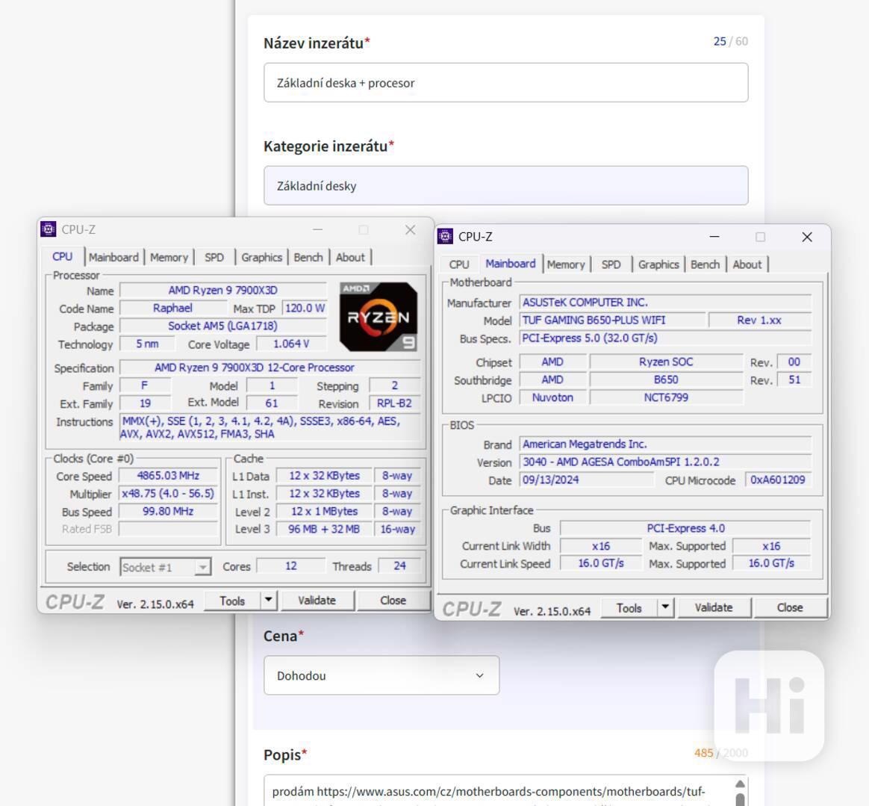869x806 pixels.
Task: Click Close button in left CPU-Z window
Action: tap(393, 601)
